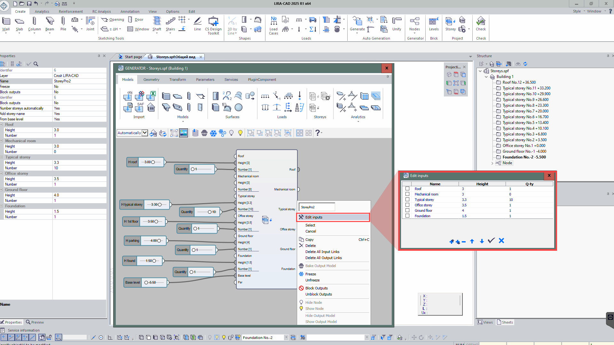Enable the Foundation row checkbox

407,216
